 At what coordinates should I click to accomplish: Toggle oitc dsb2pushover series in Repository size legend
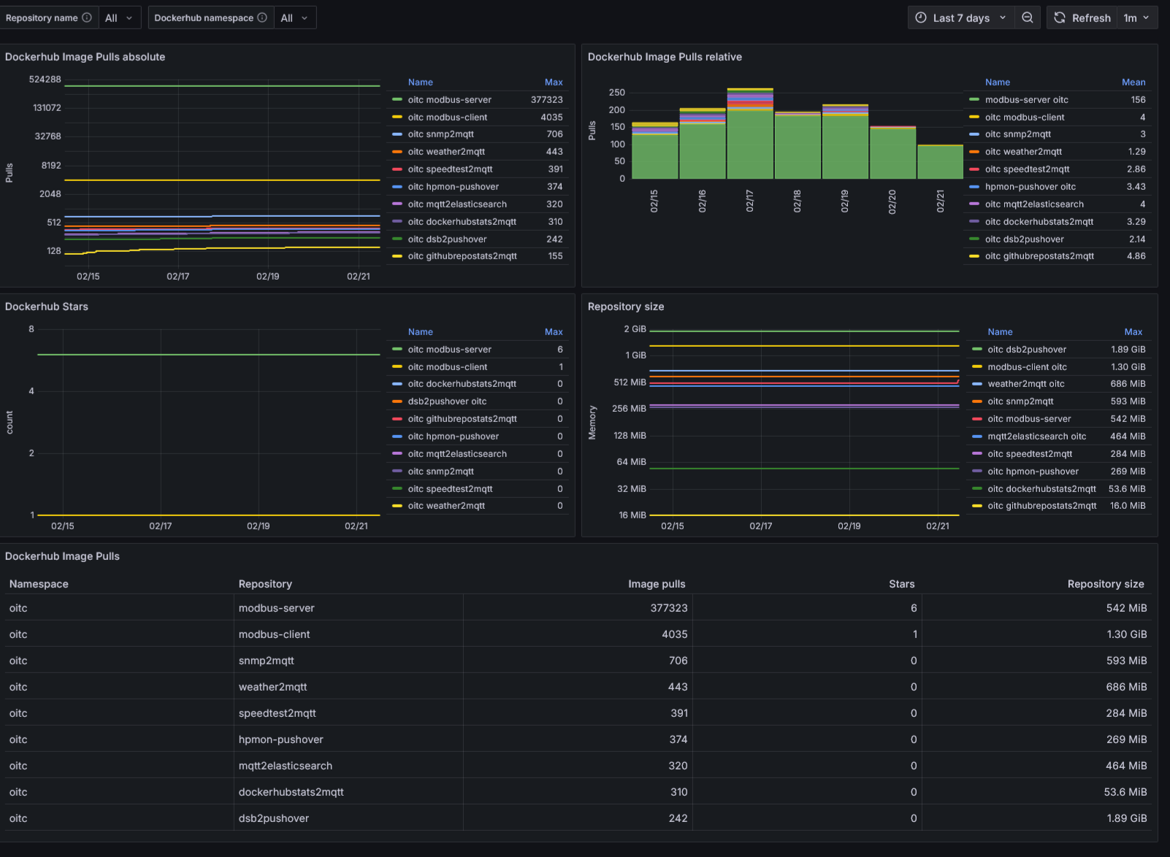tap(1026, 350)
